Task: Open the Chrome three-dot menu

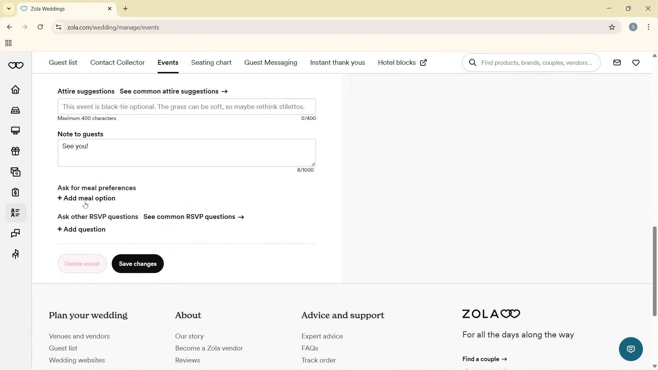Action: click(x=649, y=27)
